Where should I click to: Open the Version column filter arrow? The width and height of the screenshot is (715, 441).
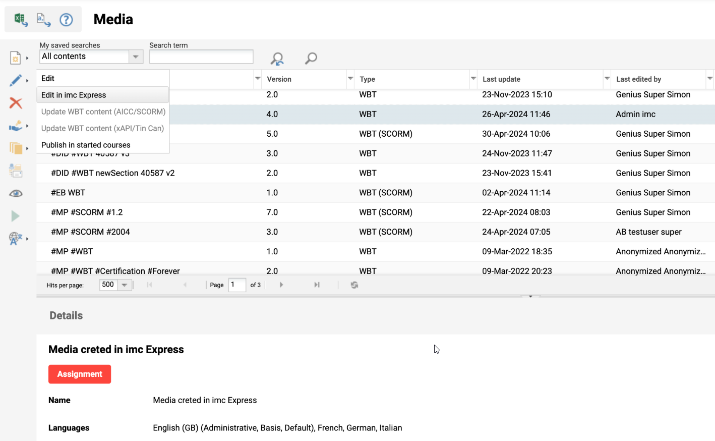pos(350,79)
